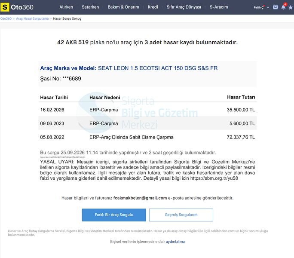This screenshot has width=294, height=258.
Task: Select the 05.08.2022 damage date
Action: [x=52, y=137]
